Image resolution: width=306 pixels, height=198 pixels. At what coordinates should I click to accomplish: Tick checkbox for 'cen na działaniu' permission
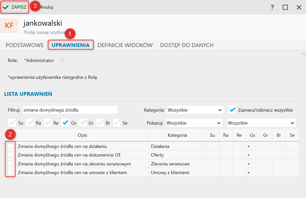[10, 146]
